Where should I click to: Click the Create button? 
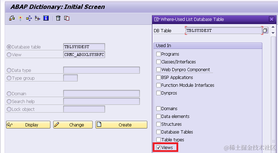(x=121, y=125)
